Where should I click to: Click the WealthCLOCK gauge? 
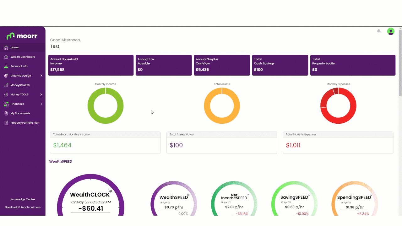pyautogui.click(x=90, y=195)
